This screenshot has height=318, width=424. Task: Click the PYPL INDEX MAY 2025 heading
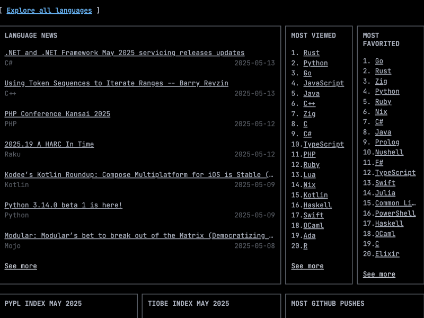[x=43, y=303]
